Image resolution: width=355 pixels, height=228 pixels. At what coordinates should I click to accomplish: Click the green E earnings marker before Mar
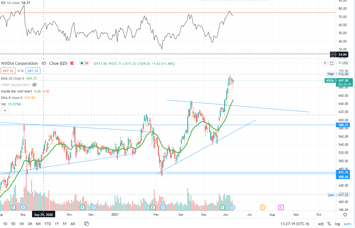[x=153, y=207]
